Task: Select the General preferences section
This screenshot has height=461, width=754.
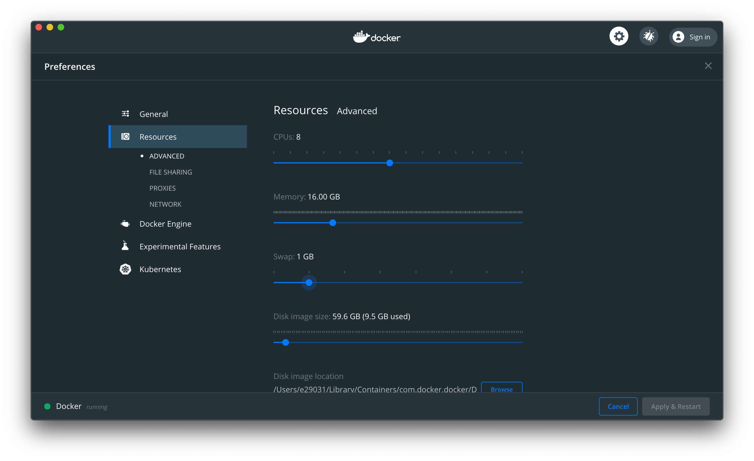Action: coord(154,114)
